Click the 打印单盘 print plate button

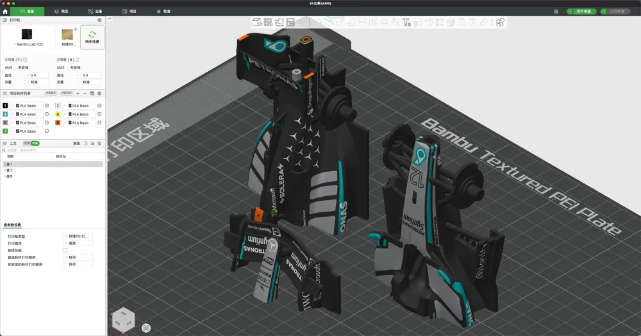pos(617,12)
